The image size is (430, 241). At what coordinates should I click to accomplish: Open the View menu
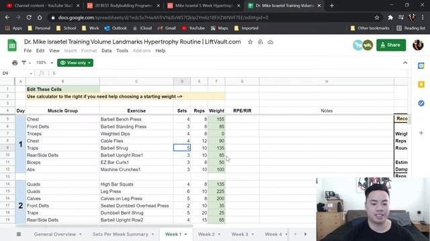pos(54,51)
